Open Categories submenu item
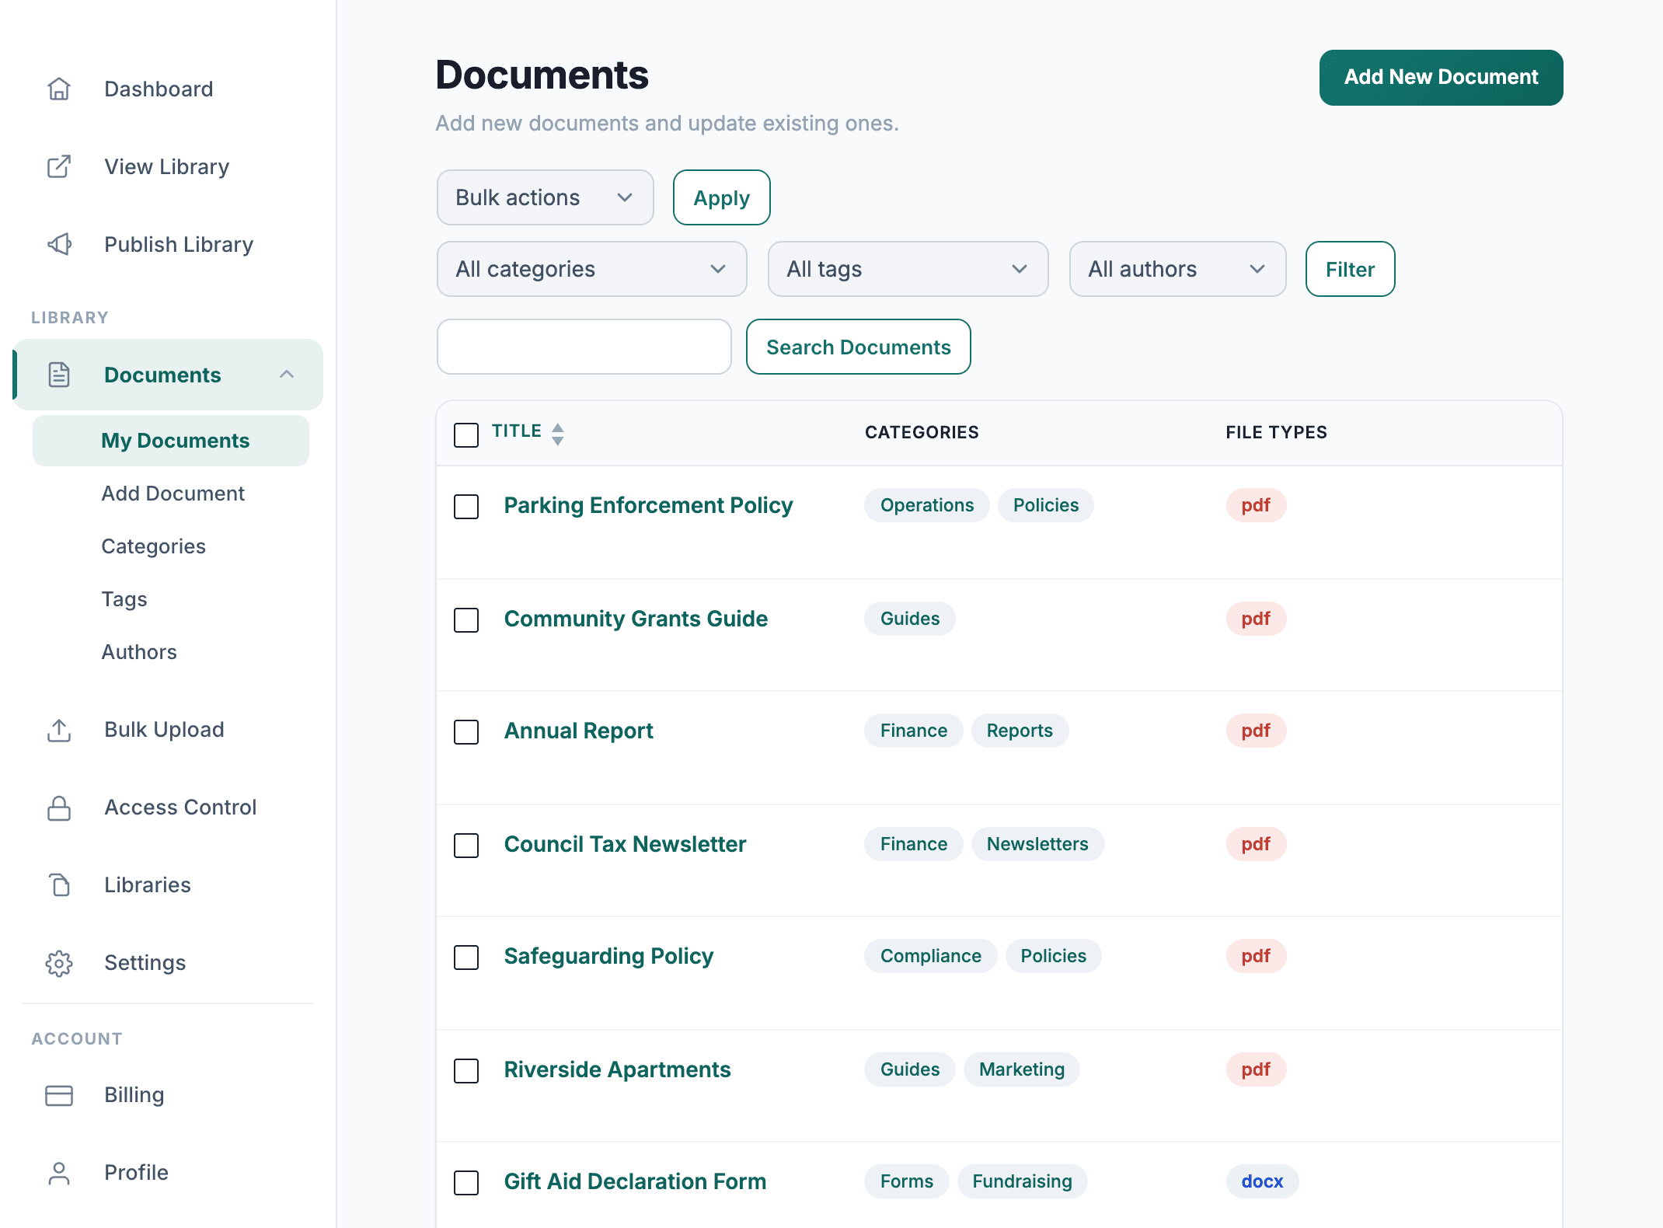The width and height of the screenshot is (1663, 1228). [154, 546]
